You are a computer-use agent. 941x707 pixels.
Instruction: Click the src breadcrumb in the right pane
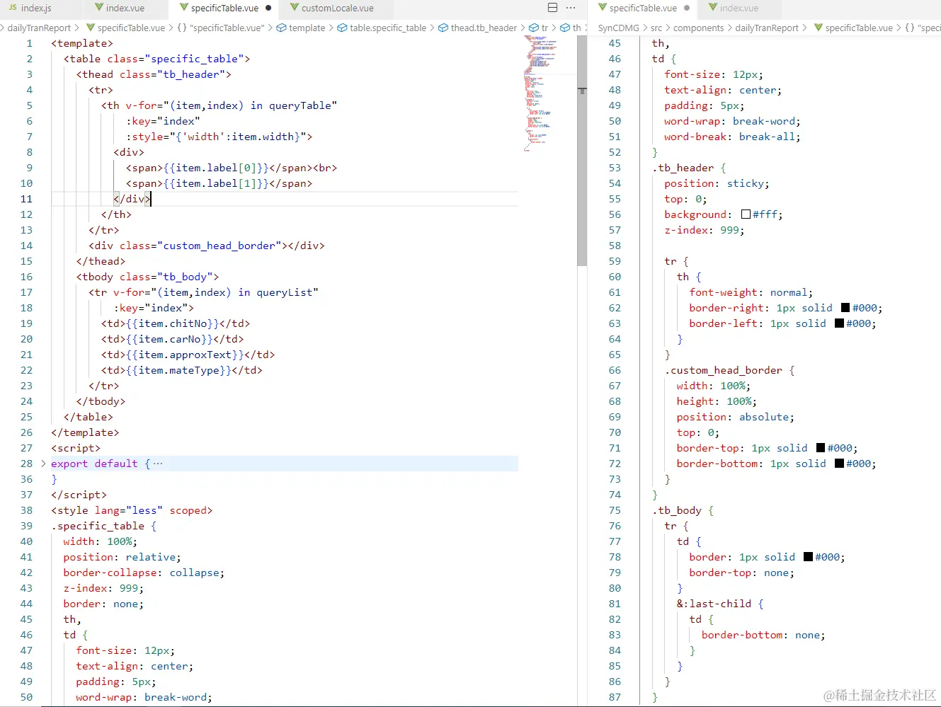[x=658, y=28]
